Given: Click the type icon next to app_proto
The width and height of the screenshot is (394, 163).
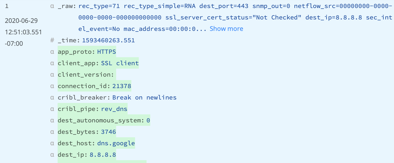Looking at the screenshot, I should [x=52, y=52].
